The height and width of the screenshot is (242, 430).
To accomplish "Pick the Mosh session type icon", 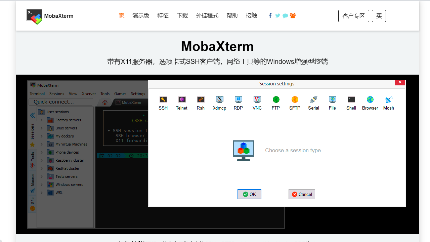I will (389, 103).
